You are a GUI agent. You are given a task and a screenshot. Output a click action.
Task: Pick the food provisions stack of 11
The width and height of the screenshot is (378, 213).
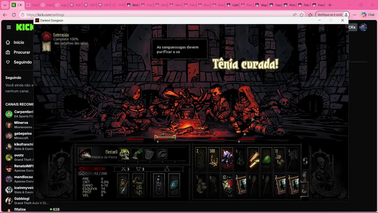click(x=279, y=159)
